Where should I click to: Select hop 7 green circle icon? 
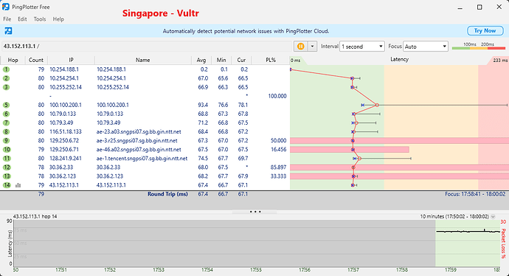click(x=6, y=123)
